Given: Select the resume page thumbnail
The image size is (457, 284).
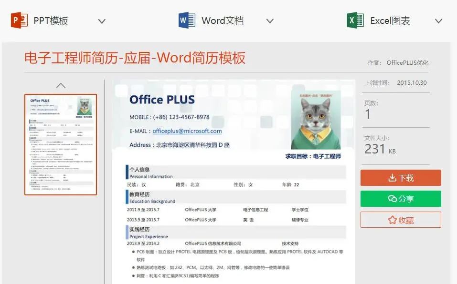Looking at the screenshot, I should point(61,144).
